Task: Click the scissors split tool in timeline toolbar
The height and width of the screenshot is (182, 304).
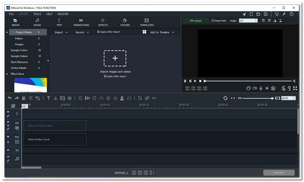Action: pos(55,98)
